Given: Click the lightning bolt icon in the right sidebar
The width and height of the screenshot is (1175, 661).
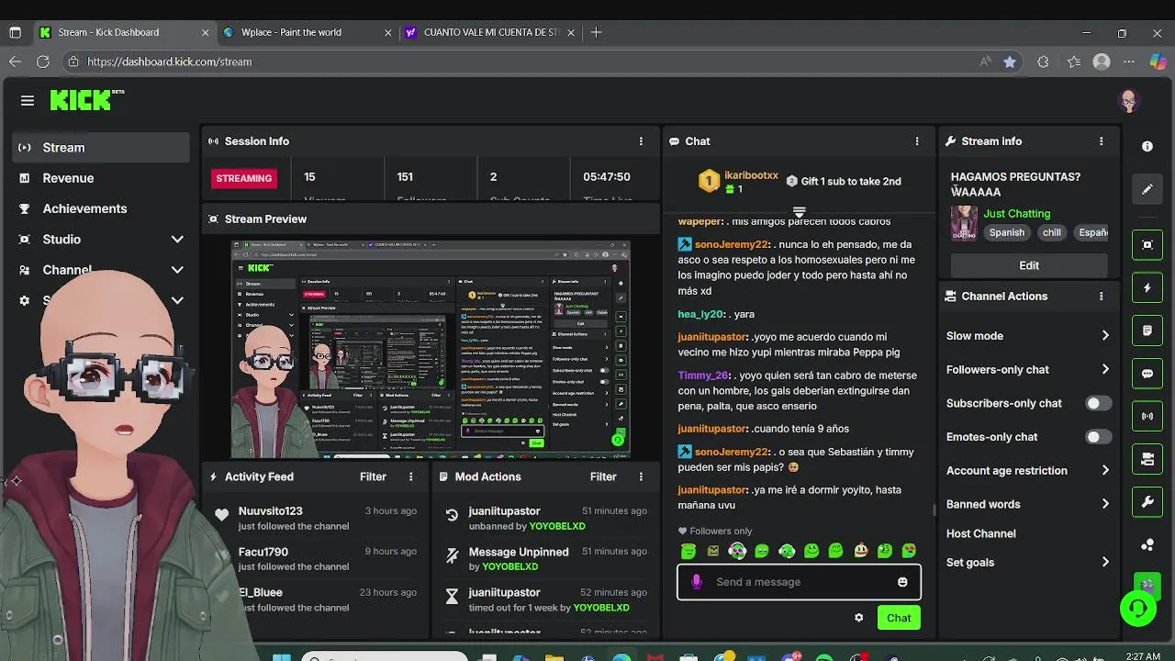Looking at the screenshot, I should coord(1147,287).
